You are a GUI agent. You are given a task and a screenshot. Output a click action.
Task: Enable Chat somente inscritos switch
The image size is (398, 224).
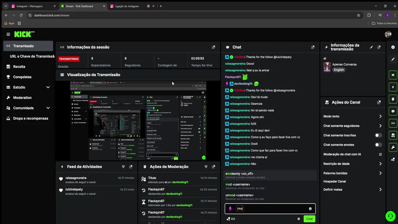378,135
